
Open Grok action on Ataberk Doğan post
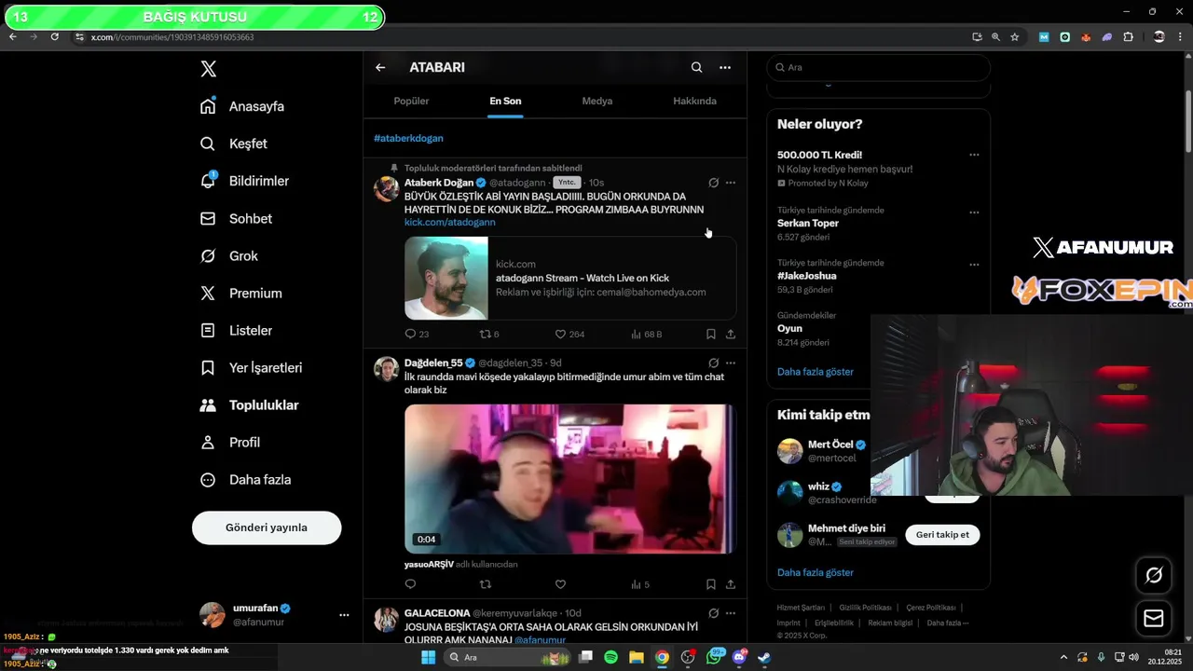(713, 183)
